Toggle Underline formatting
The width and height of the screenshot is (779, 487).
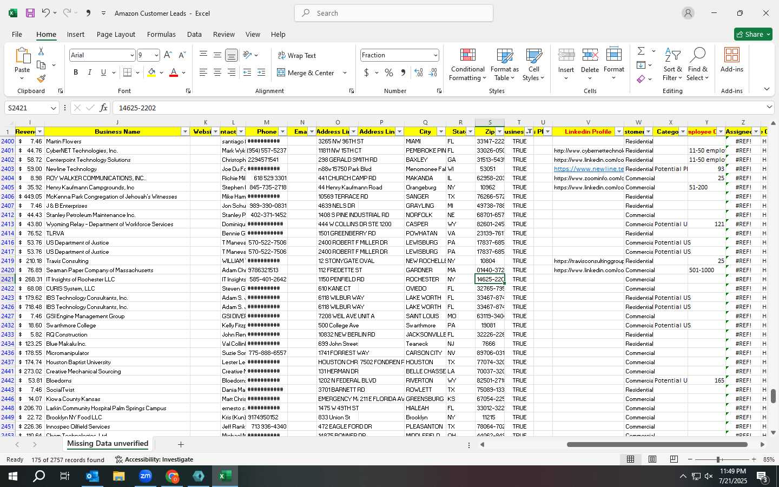[103, 73]
